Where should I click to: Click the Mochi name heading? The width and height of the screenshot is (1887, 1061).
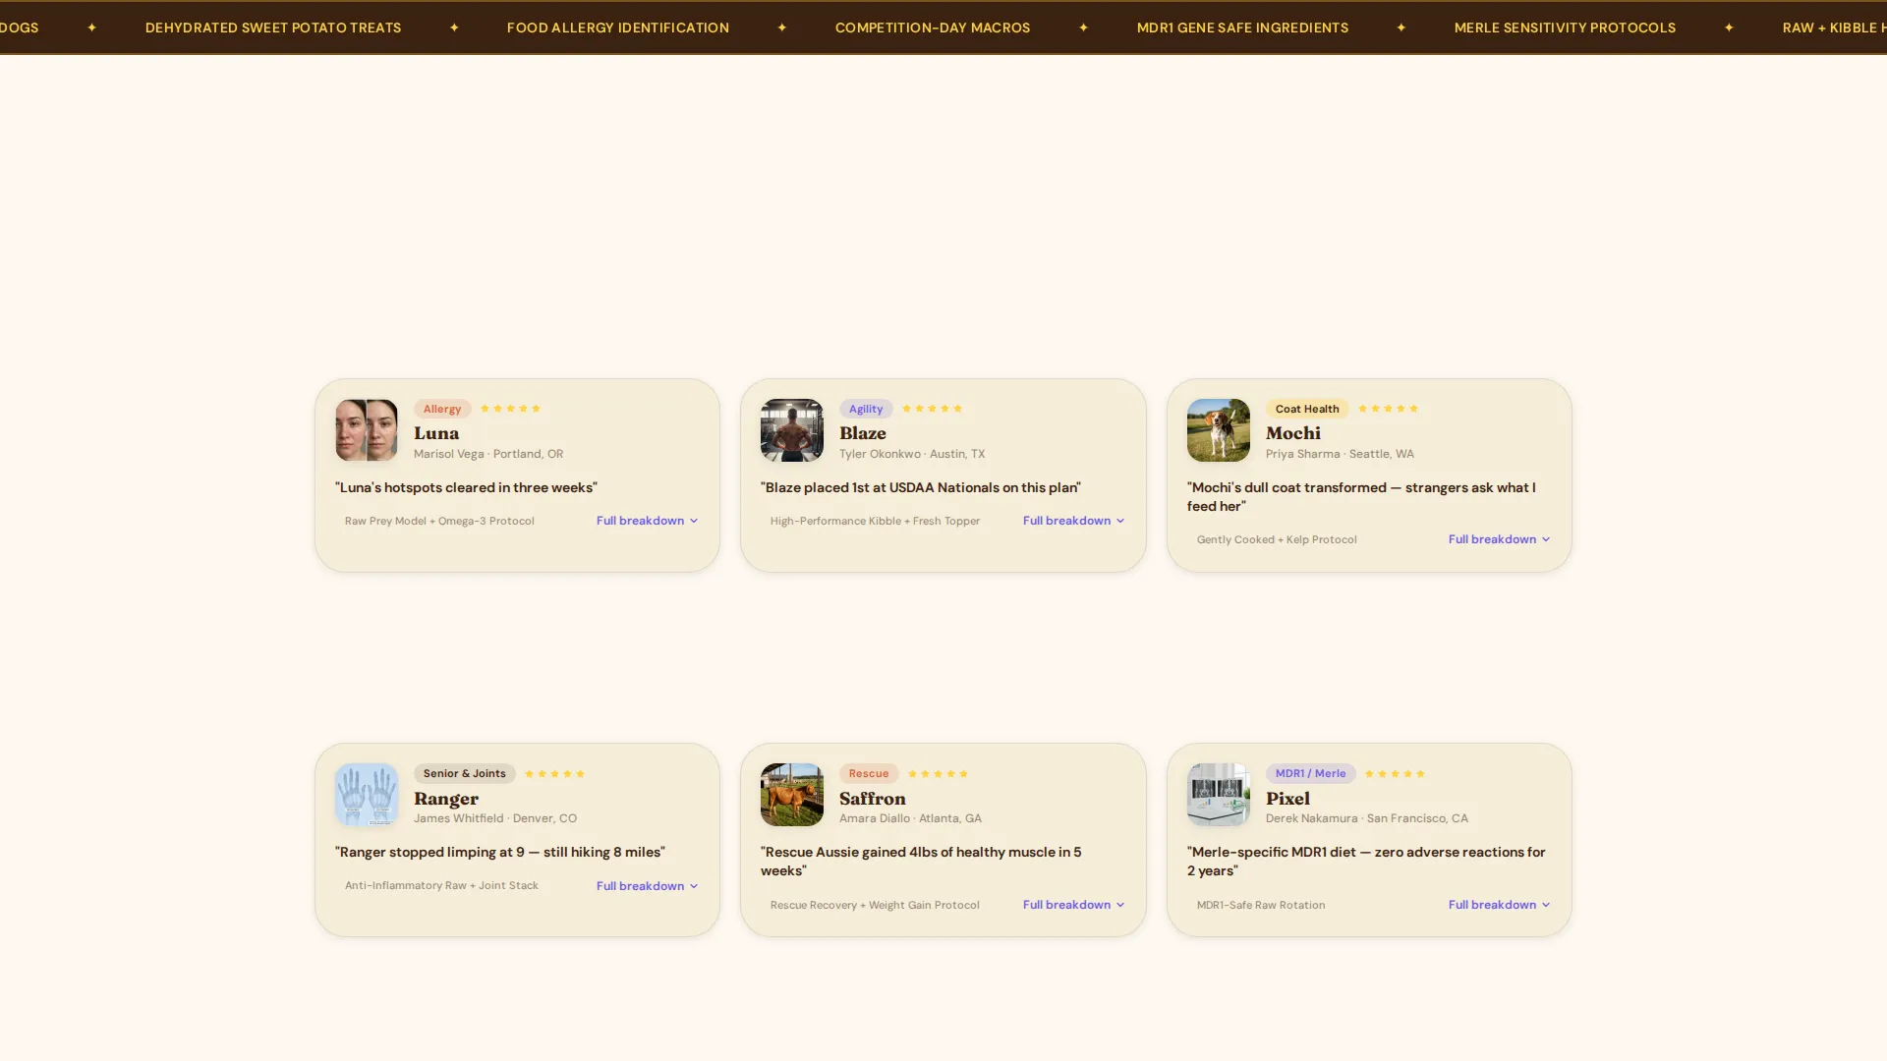(1293, 433)
